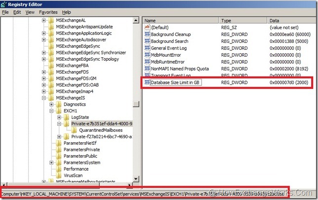
Task: Click the MSExchangeAntispamUpdate folder icon
Action: (x=51, y=27)
